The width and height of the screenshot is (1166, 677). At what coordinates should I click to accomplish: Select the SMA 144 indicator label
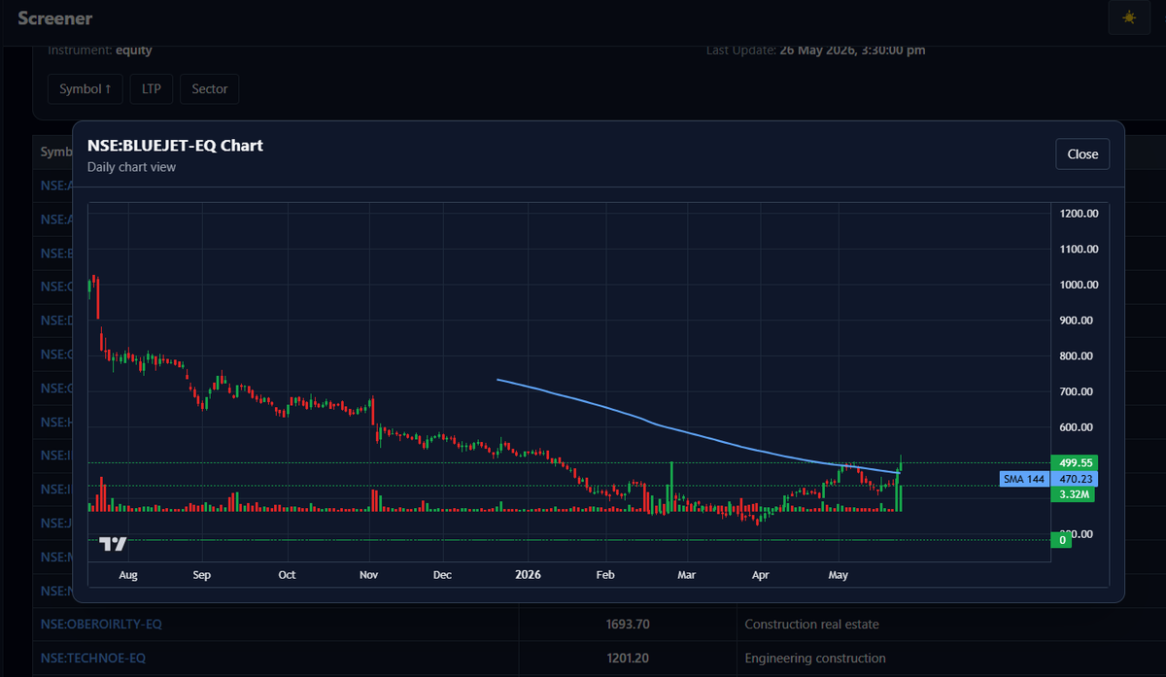click(x=1024, y=479)
